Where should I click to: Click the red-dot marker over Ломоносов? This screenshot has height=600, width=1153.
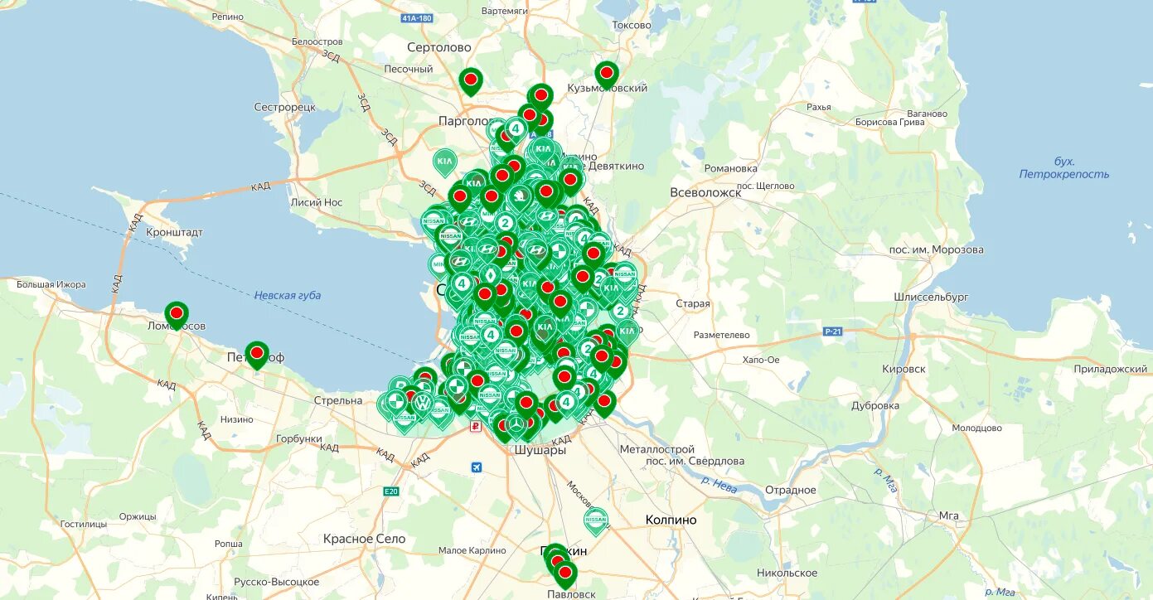pyautogui.click(x=177, y=316)
